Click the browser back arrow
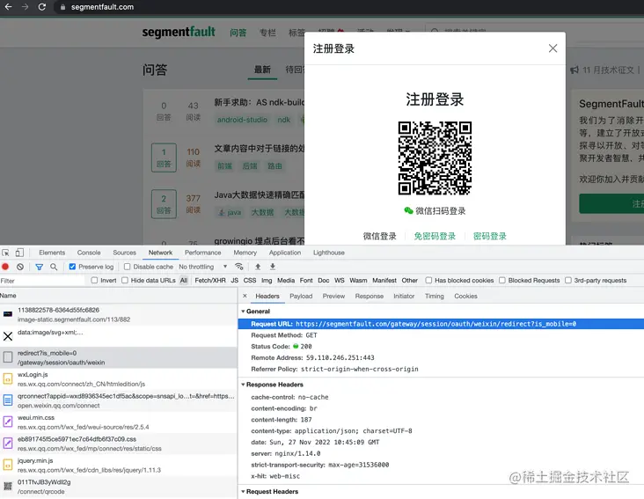644x499 pixels. click(8, 7)
